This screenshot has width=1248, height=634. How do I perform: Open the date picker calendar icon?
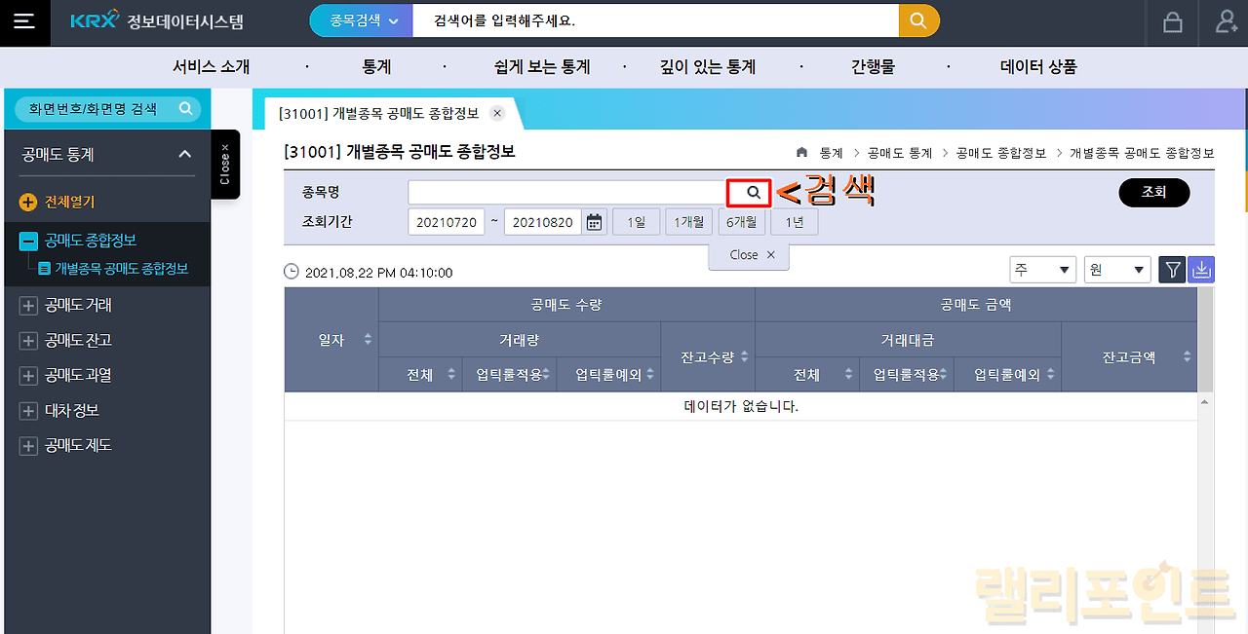[x=594, y=222]
